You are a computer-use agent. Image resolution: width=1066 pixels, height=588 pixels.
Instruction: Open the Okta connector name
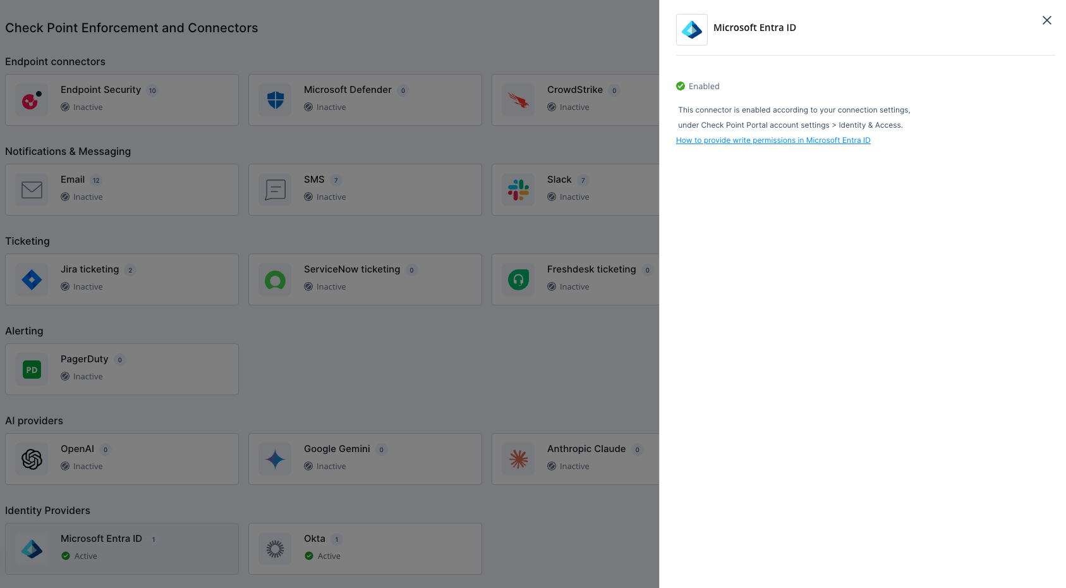point(315,539)
